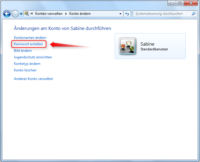Open Jugendschutz einrichten
The width and height of the screenshot is (200, 162).
tap(33, 57)
